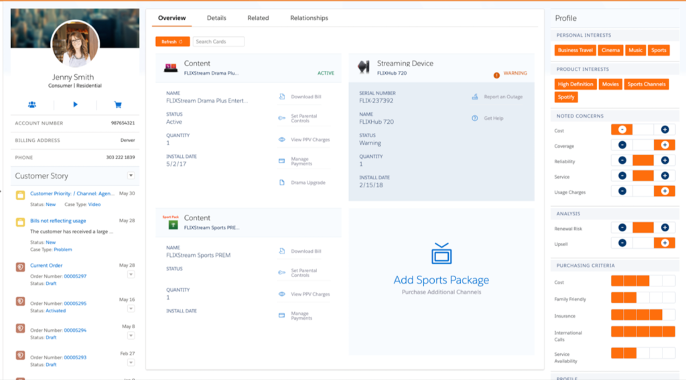Click the orange Refresh button

(172, 41)
